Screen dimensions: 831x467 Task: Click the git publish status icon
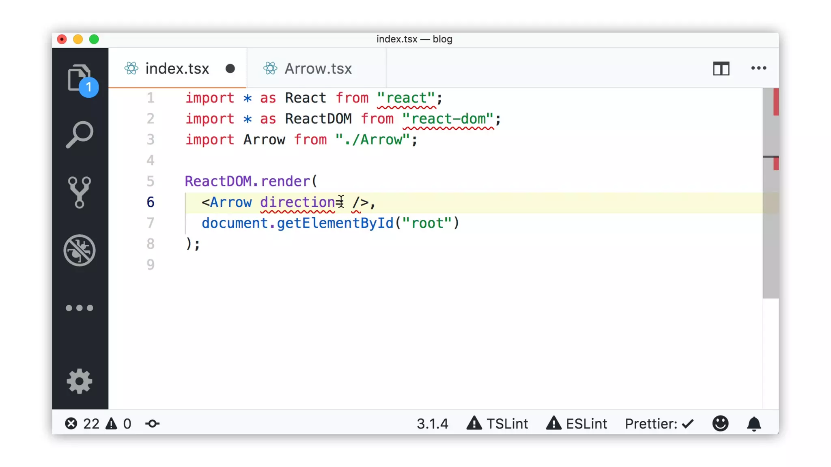[153, 424]
